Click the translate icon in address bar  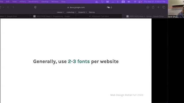pos(108,7)
